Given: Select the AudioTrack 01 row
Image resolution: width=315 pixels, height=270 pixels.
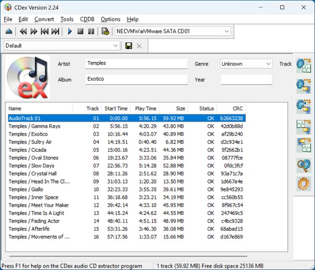Looking at the screenshot, I should 127,118.
